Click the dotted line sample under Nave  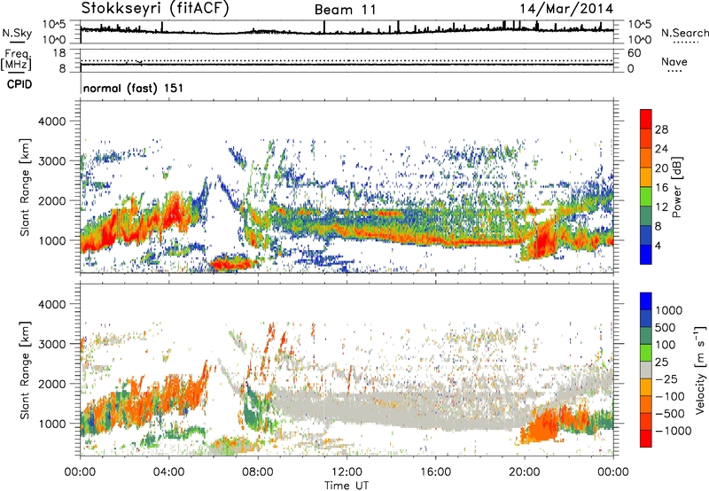coord(674,71)
